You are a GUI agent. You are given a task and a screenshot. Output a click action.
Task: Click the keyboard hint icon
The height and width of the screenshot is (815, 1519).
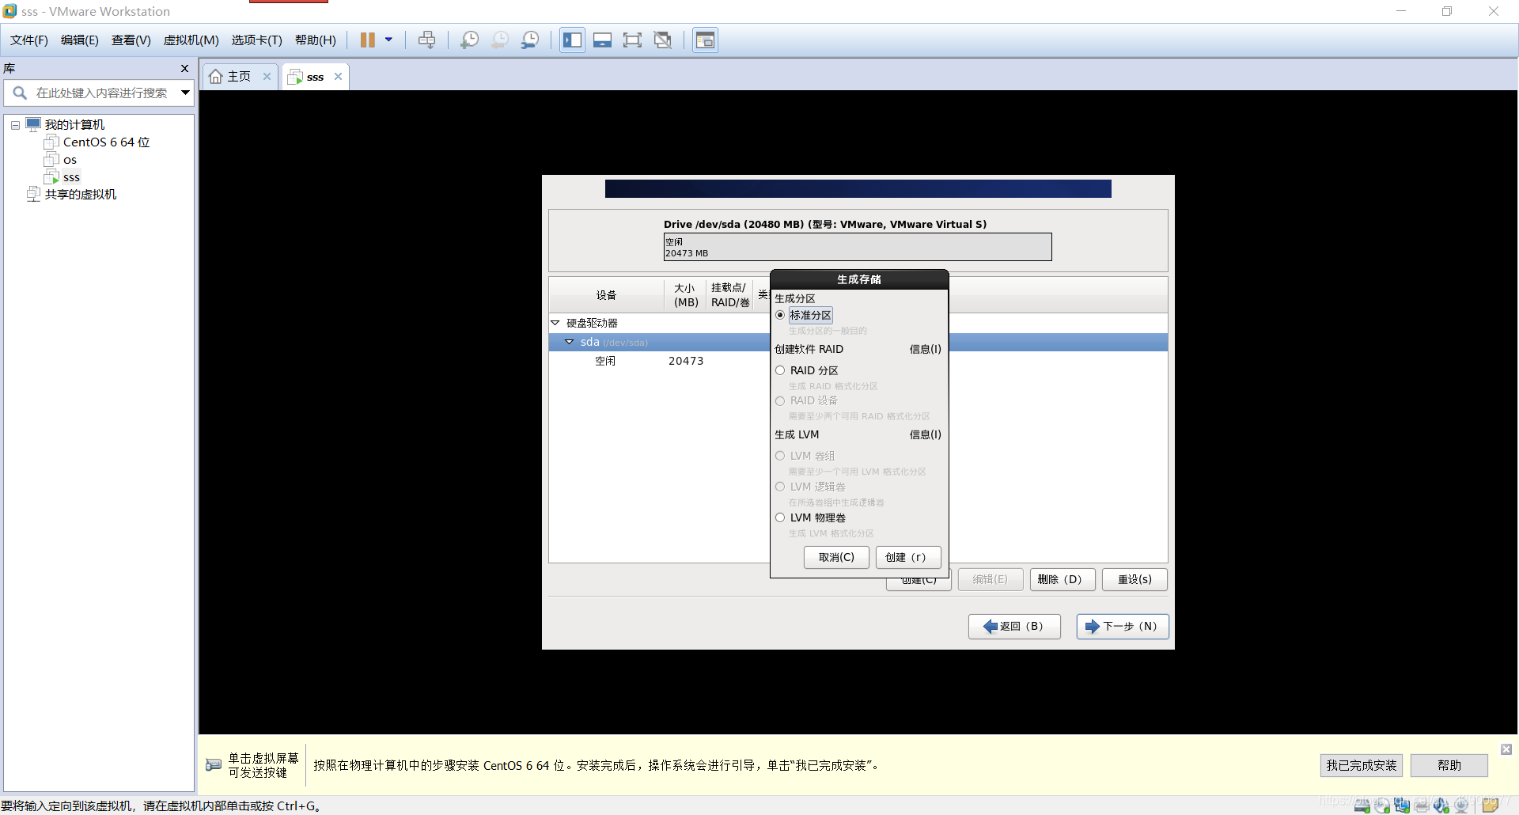(214, 765)
